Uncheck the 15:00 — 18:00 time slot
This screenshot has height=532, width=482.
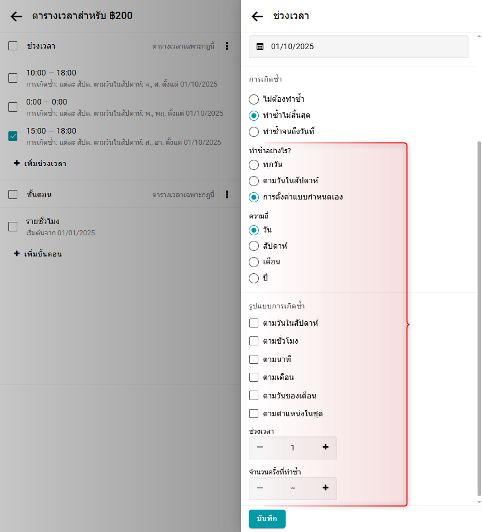click(13, 136)
